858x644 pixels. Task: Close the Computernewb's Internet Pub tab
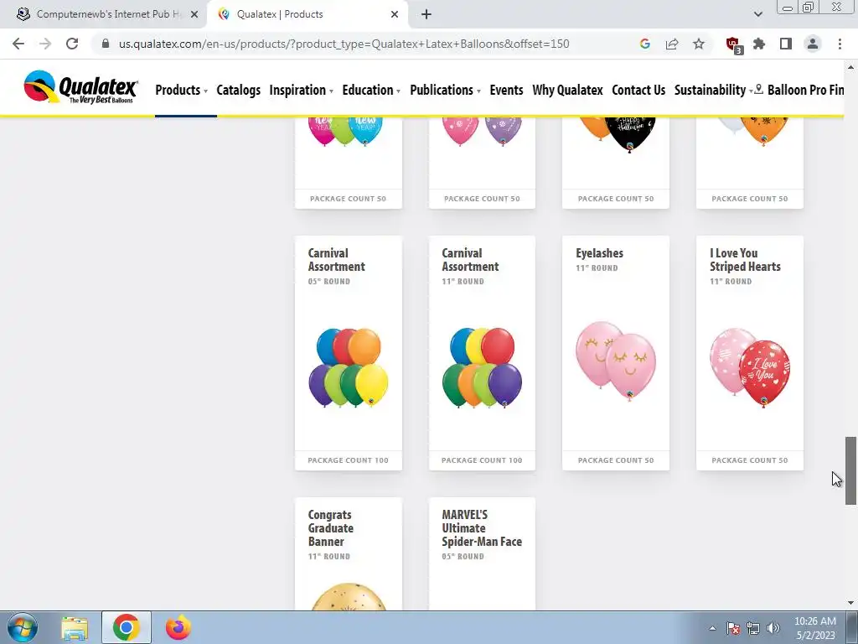pos(194,14)
